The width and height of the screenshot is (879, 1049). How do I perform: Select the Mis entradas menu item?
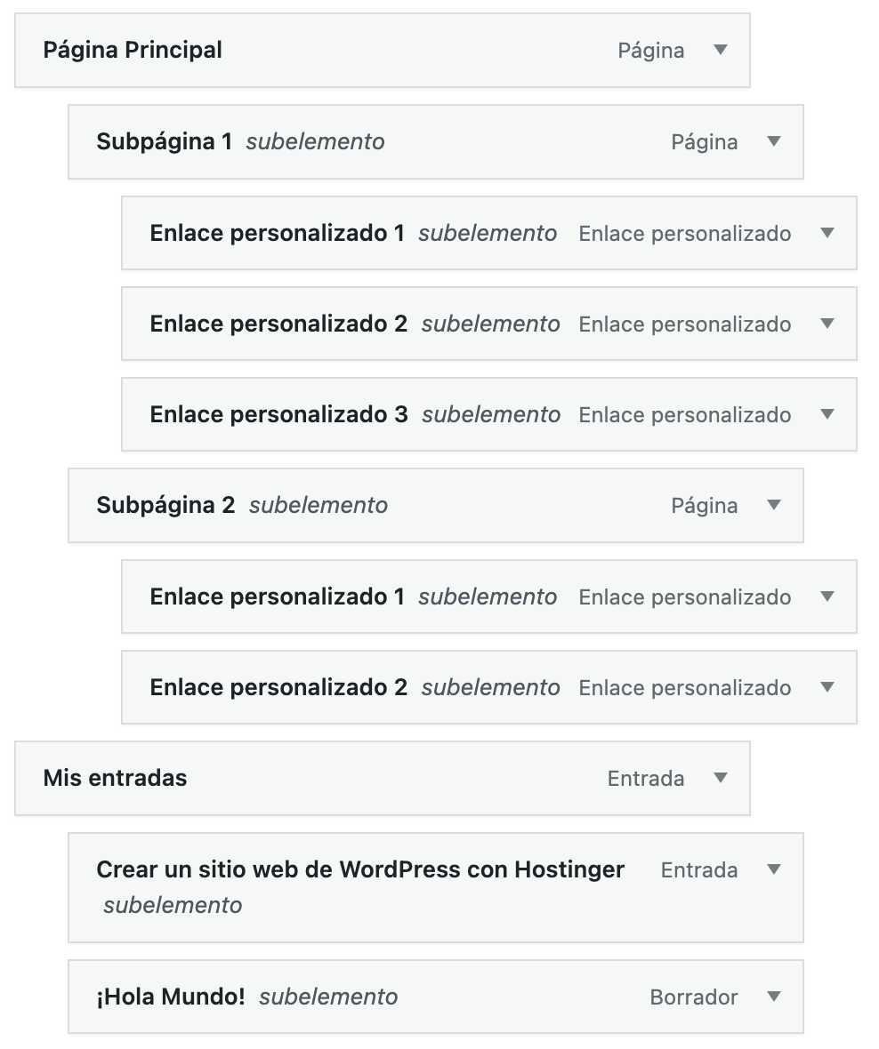tap(116, 778)
